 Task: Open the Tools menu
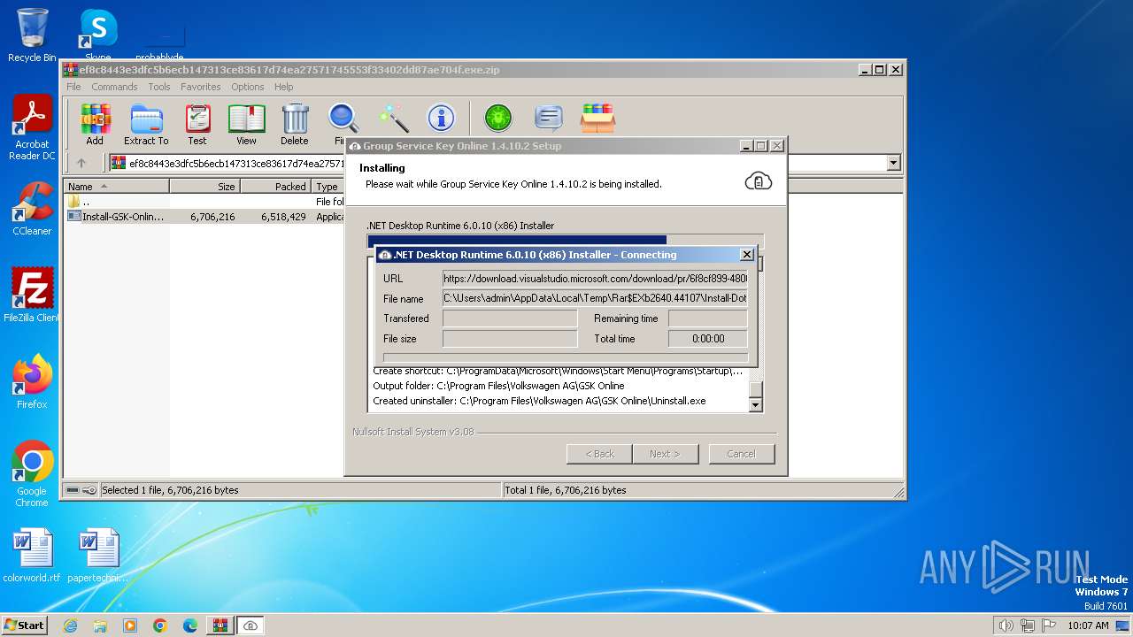click(x=159, y=87)
